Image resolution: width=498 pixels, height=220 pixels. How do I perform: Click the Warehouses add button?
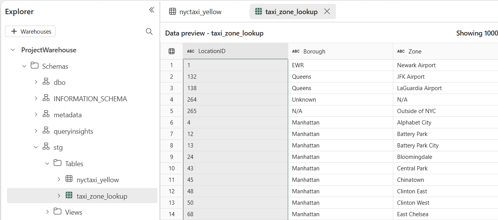coord(30,31)
